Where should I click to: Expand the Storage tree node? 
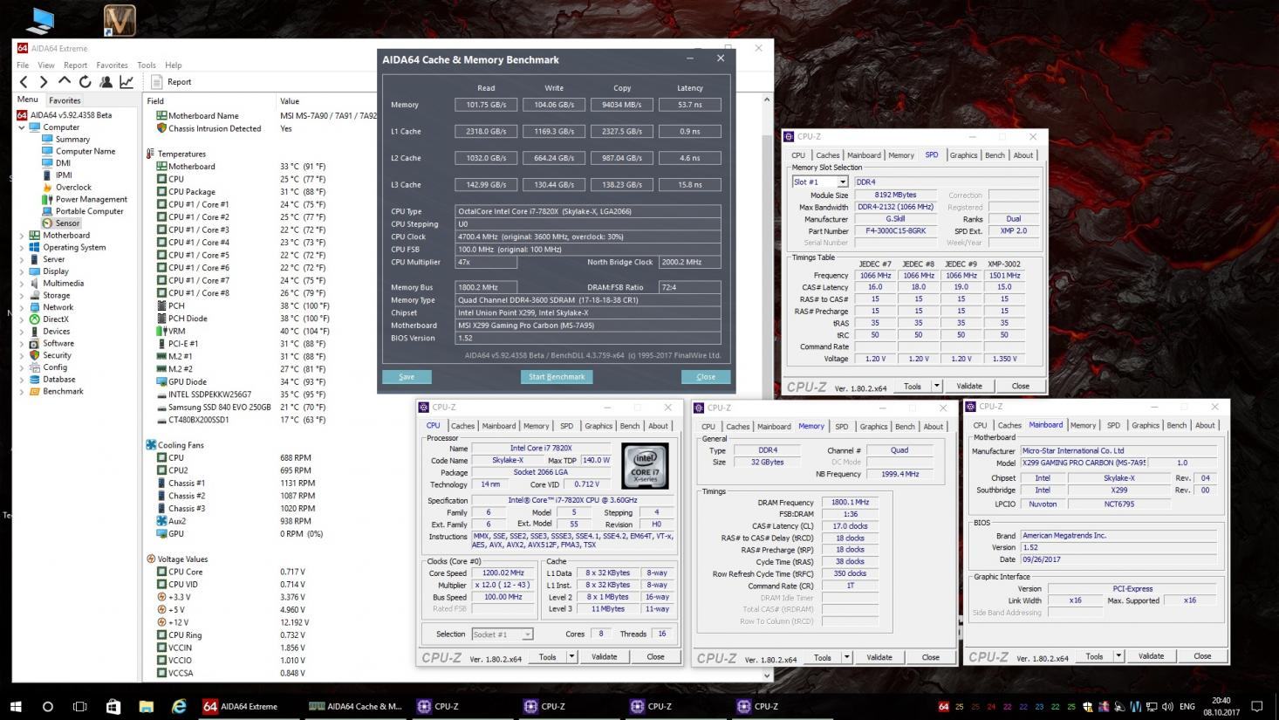(22, 296)
